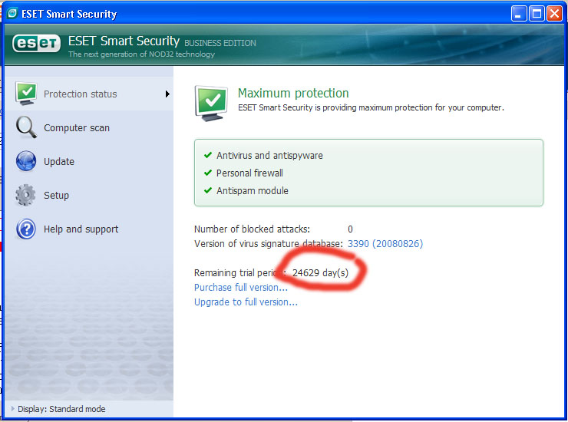Go to the Update section
Viewport: 568px width, 422px height.
click(x=89, y=161)
